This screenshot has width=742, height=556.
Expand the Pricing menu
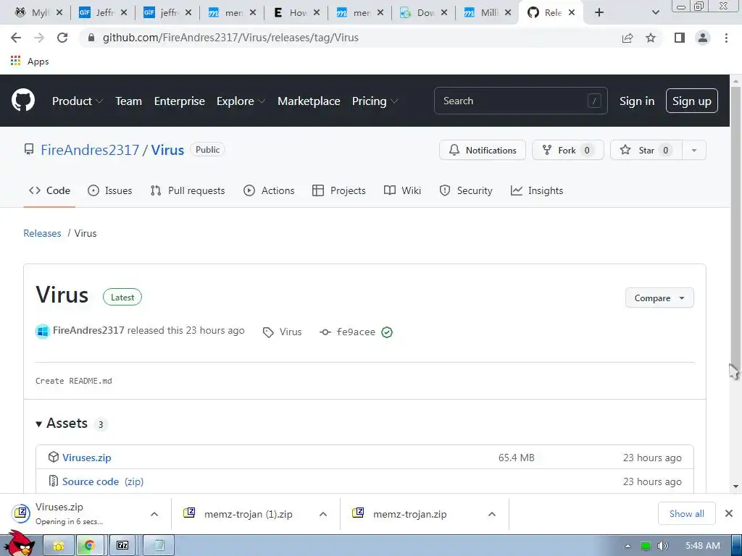coord(375,101)
